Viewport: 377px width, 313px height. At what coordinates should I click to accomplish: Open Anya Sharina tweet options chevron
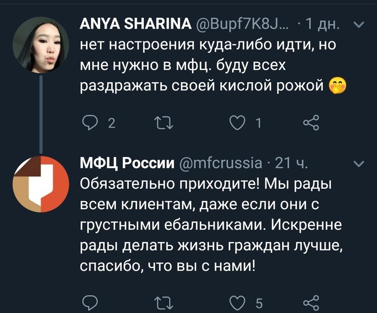(357, 24)
